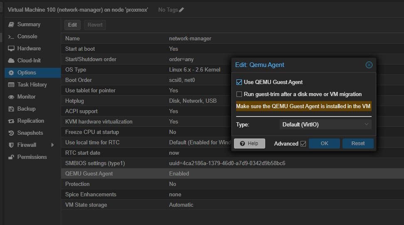
Task: Uncheck Use QEMU Guest Agent checkbox
Action: pos(239,82)
